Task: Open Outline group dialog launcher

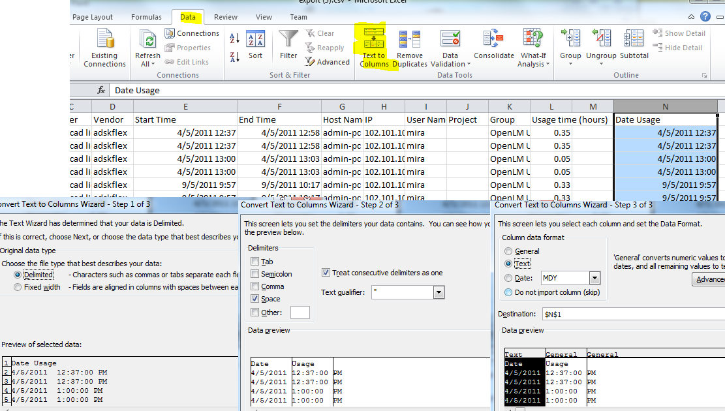Action: [704, 76]
